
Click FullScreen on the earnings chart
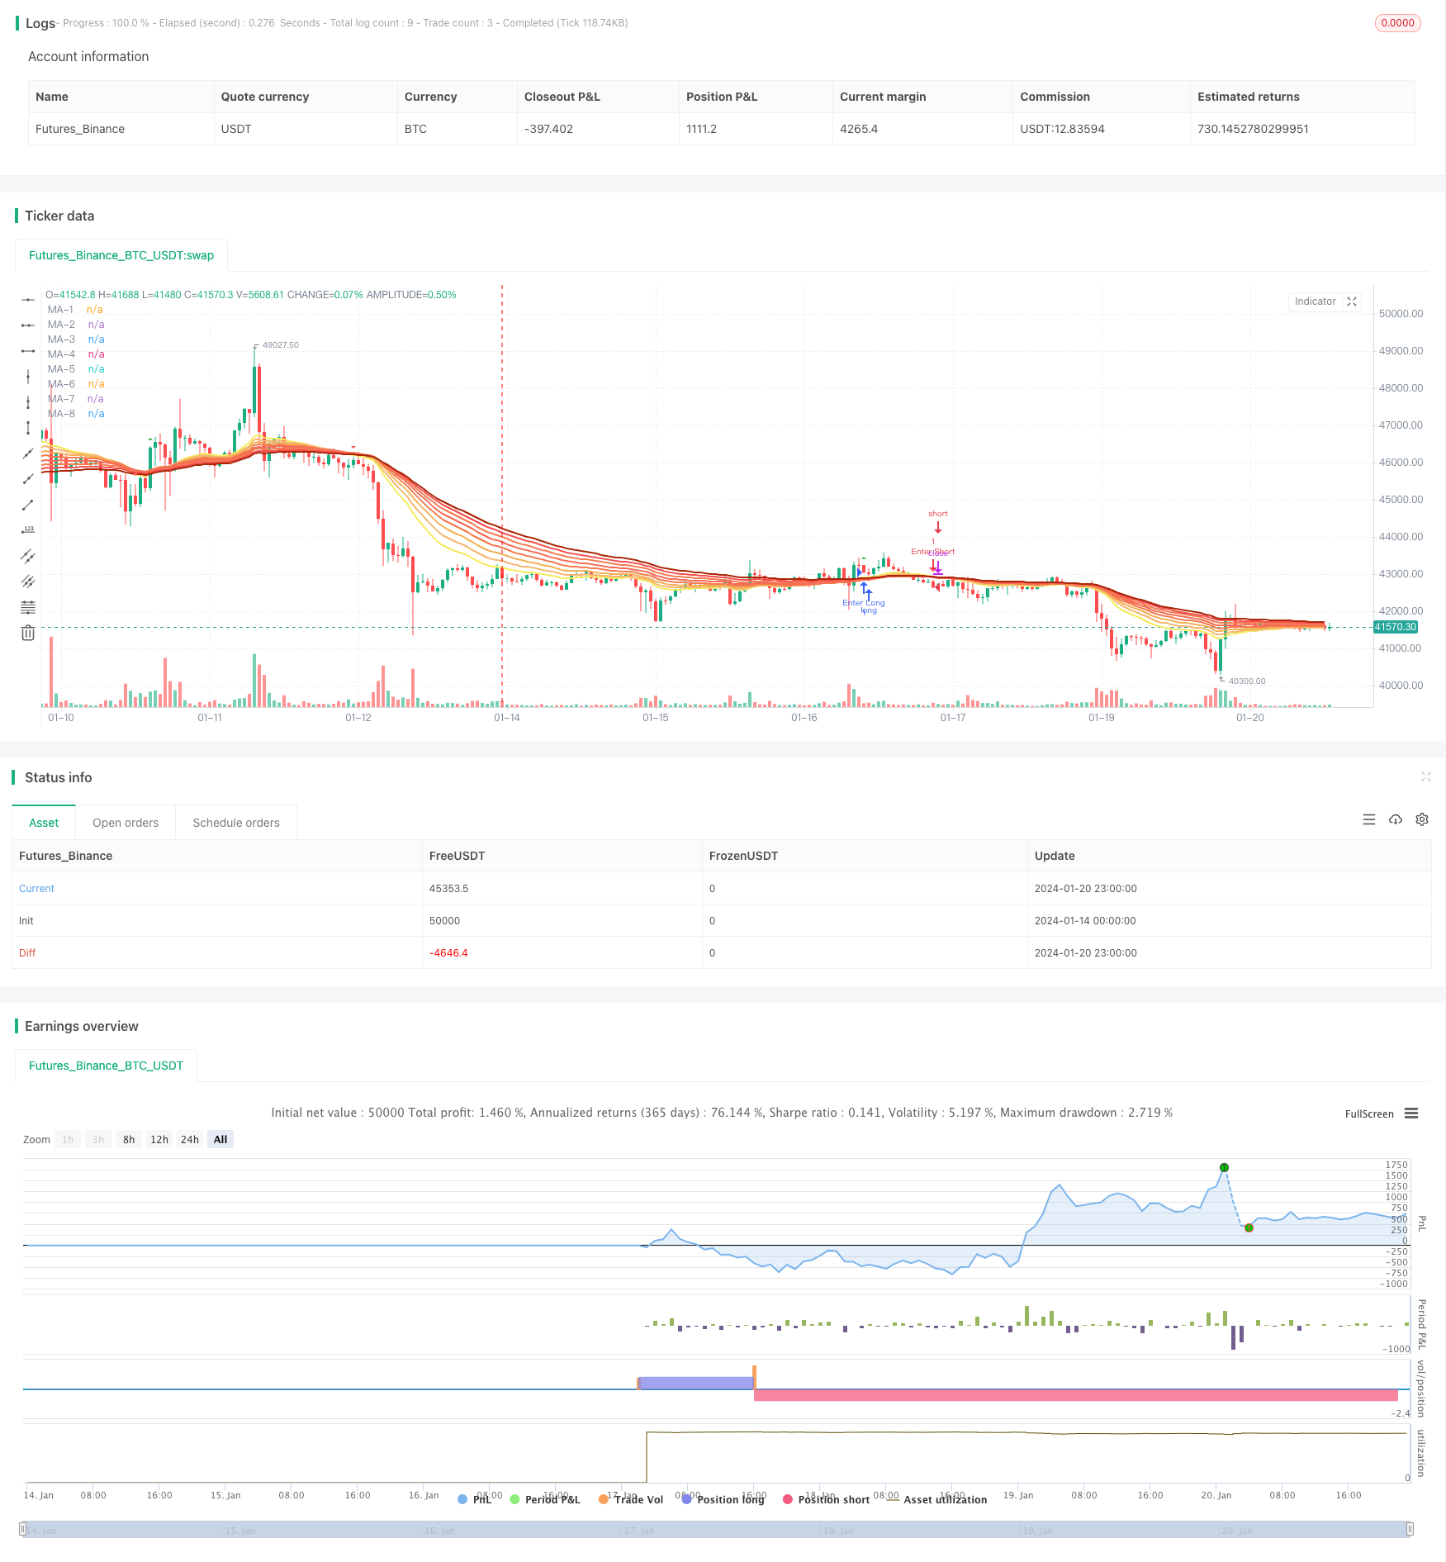click(x=1369, y=1113)
